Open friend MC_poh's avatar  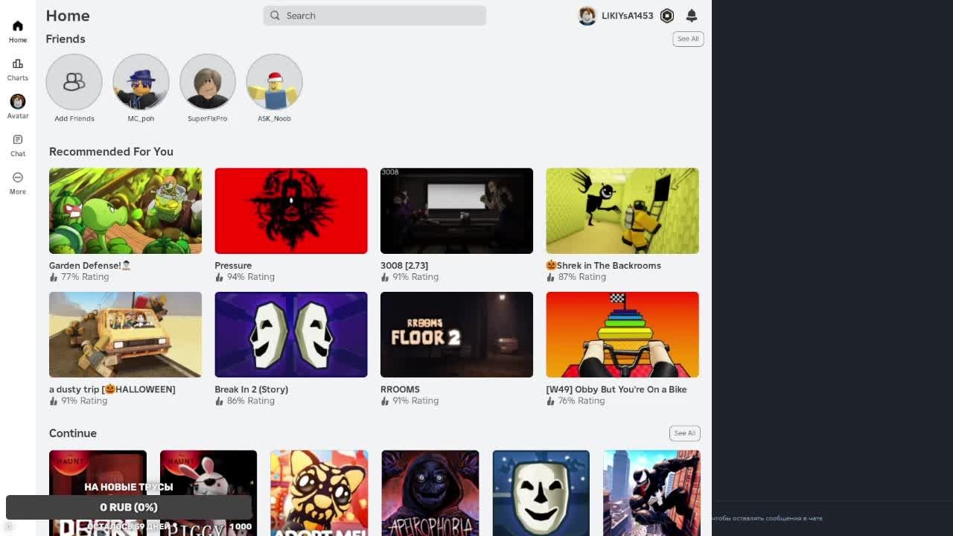pyautogui.click(x=141, y=82)
